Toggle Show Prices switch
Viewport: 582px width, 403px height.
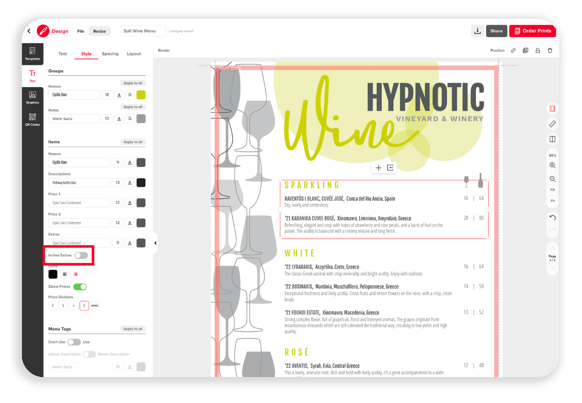[80, 287]
